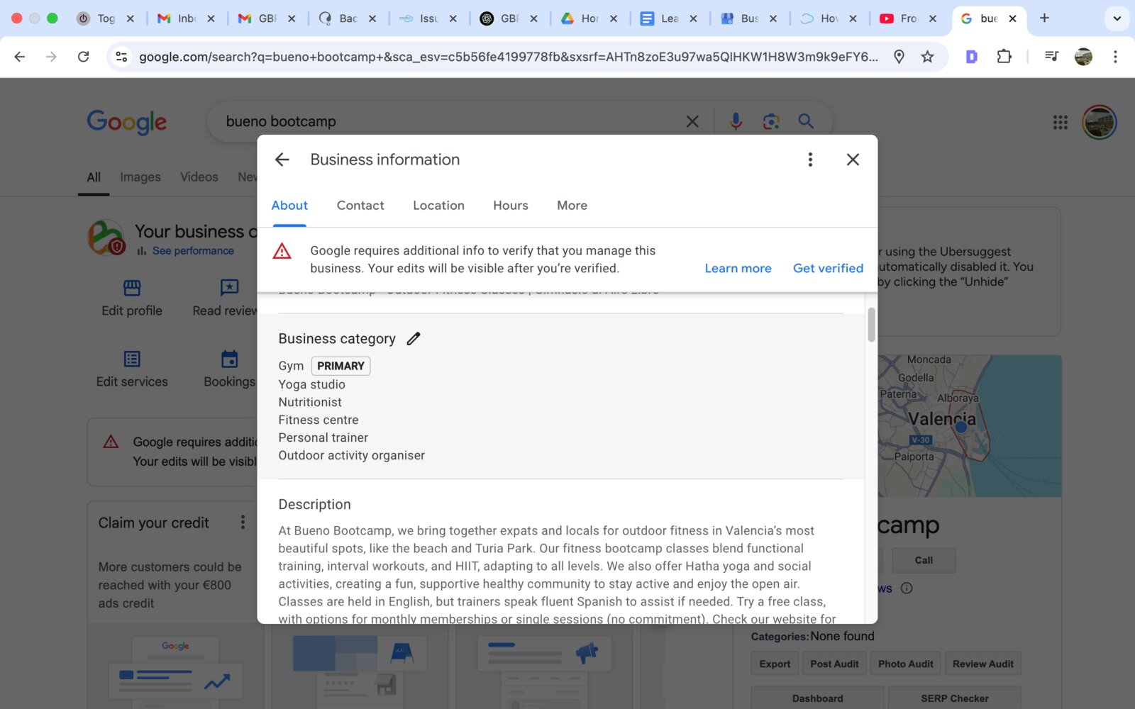Open the purple D extension
This screenshot has height=709, width=1135.
[x=972, y=57]
